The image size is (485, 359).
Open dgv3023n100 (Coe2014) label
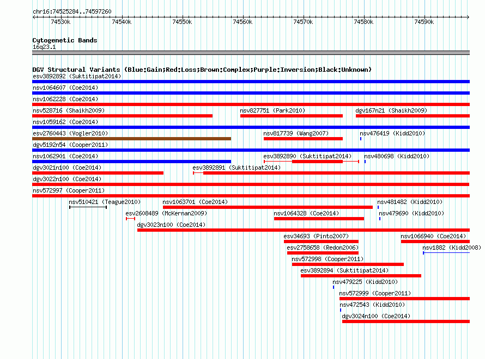point(171,225)
